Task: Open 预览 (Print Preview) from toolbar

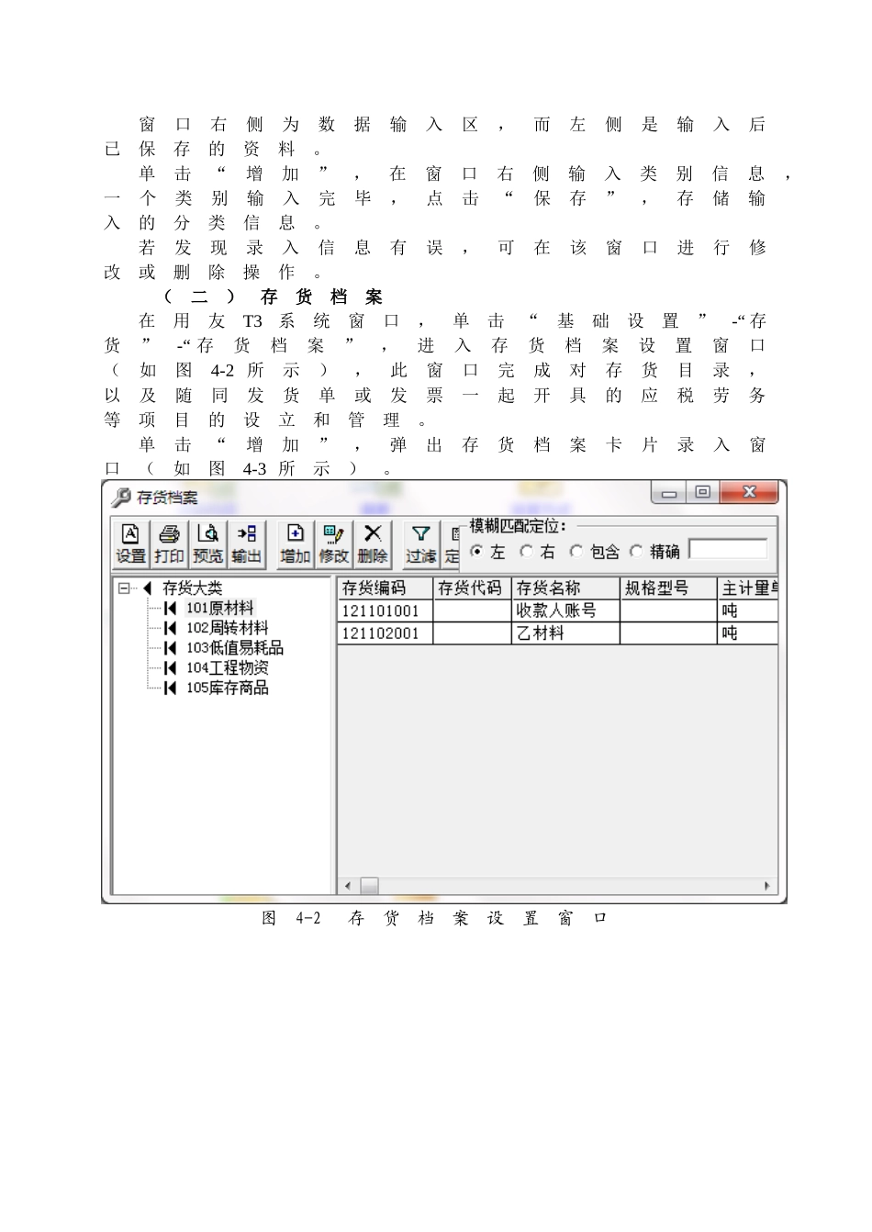Action: pyautogui.click(x=207, y=543)
